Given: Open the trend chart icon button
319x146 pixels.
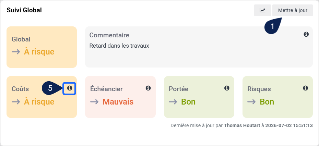Looking at the screenshot, I should 262,10.
